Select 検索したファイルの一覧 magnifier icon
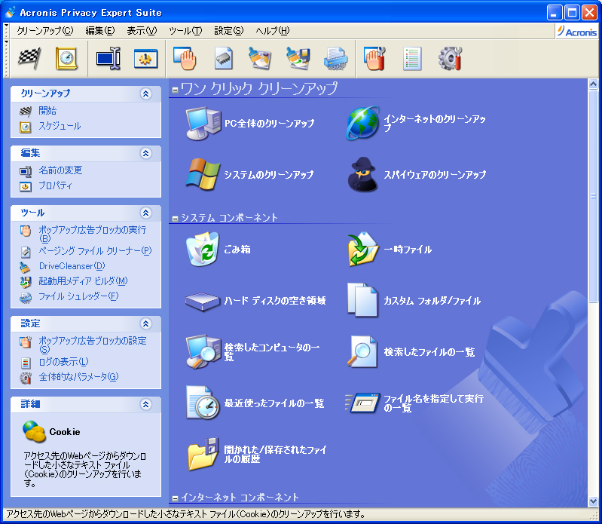 362,351
